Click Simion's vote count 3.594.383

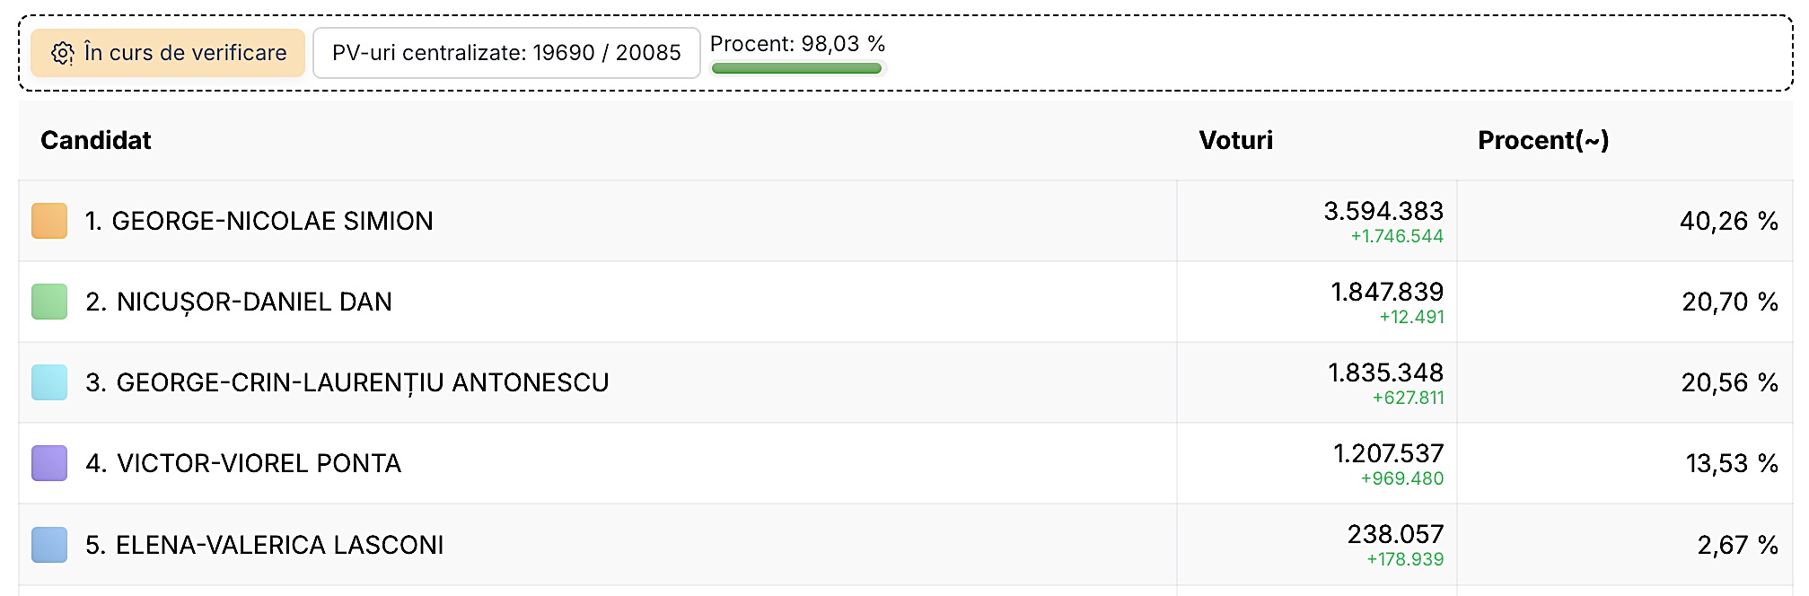pos(1383,211)
